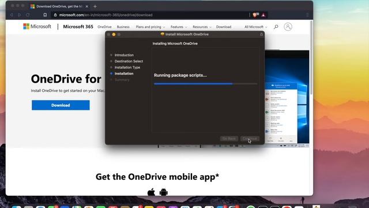Click the Apple logo under mobile app heading
Screen dimensions: 369x208
click(151, 192)
